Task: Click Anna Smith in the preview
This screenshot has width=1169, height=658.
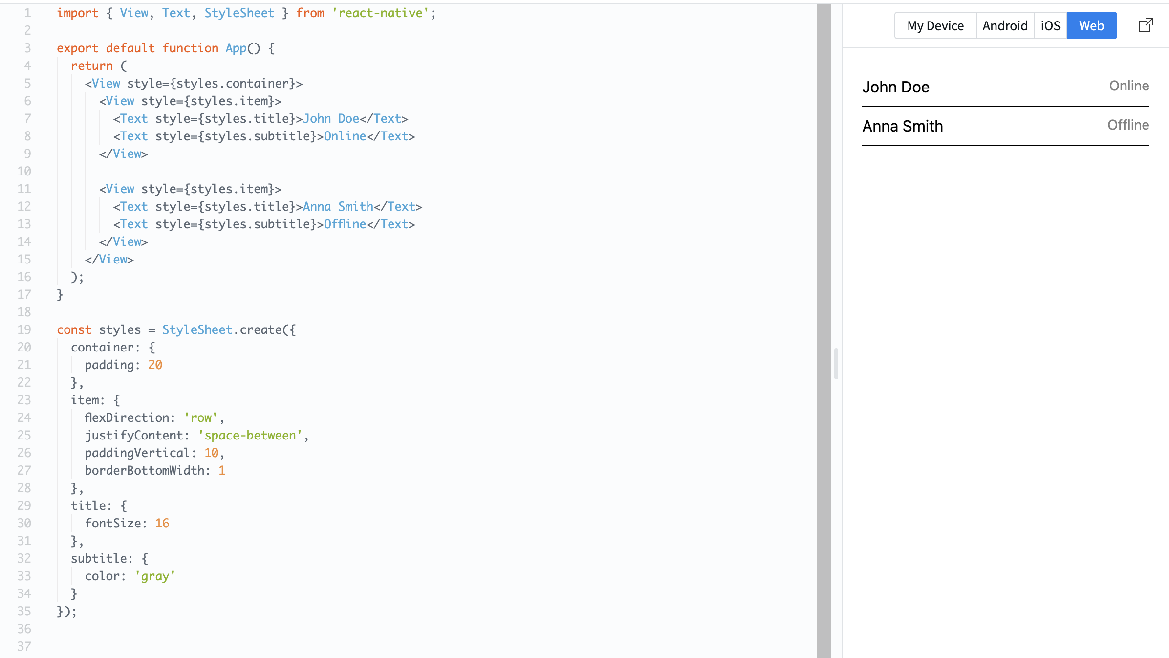Action: 902,126
